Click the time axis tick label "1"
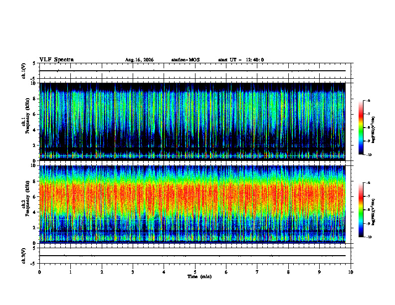 pyautogui.click(x=70, y=272)
